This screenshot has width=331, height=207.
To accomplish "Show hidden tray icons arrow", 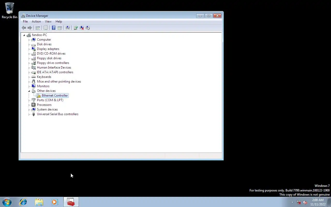I will pos(292,202).
